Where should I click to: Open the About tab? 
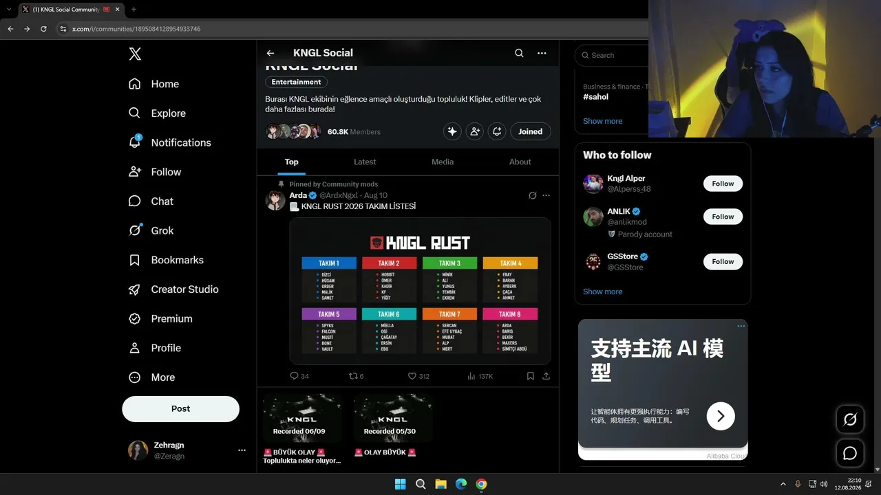tap(520, 162)
